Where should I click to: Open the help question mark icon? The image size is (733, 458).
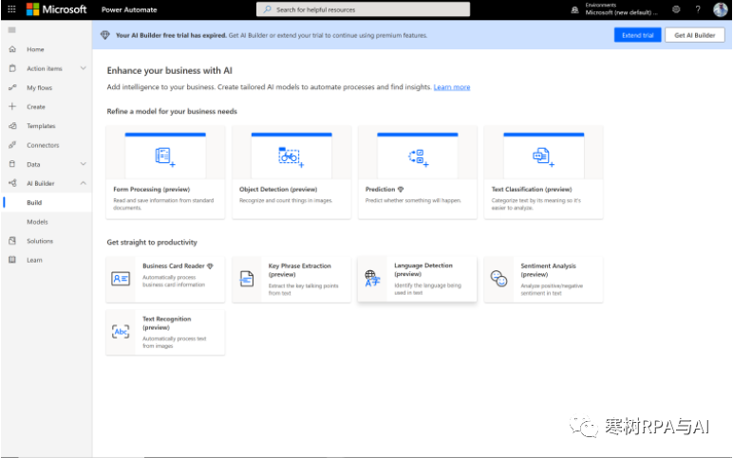[698, 9]
